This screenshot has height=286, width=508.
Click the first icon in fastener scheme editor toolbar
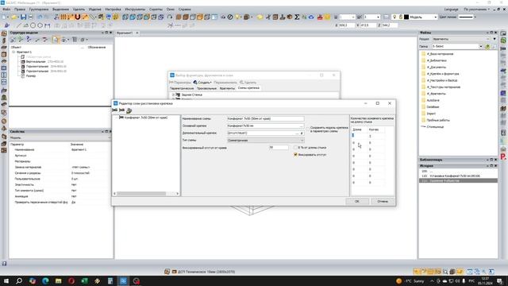pos(114,110)
